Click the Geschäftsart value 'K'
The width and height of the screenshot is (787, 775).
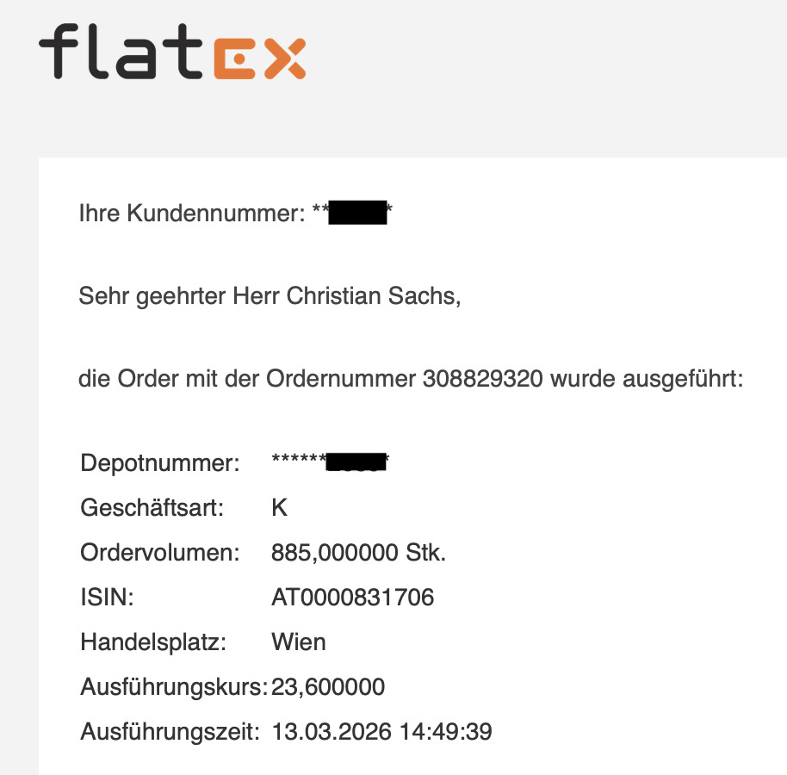pyautogui.click(x=279, y=508)
